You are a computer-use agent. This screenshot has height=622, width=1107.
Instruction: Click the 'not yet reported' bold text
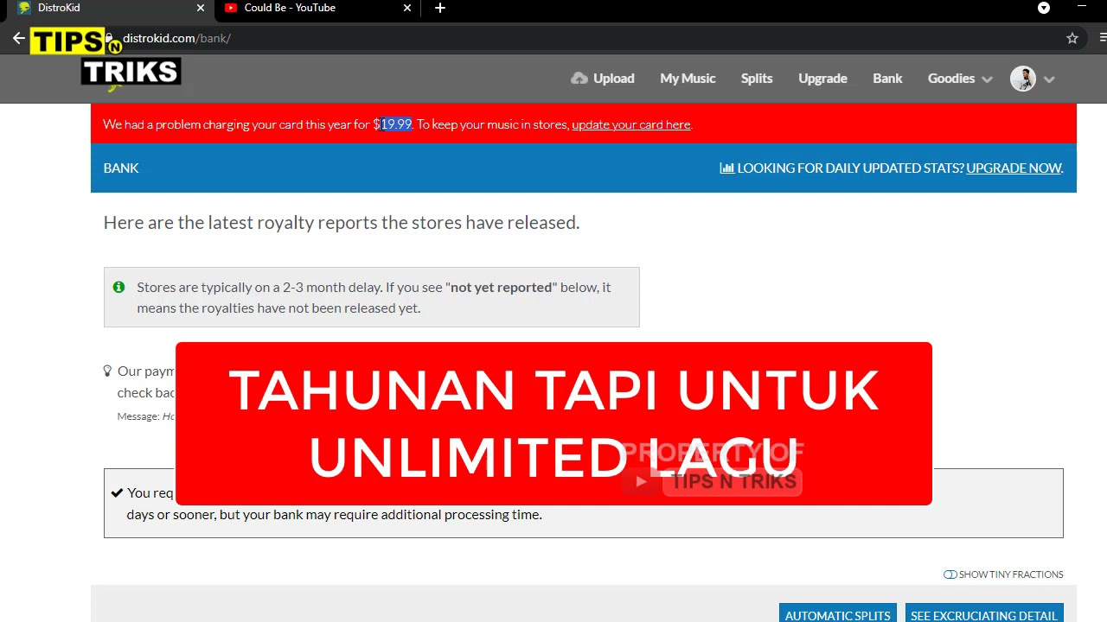[501, 287]
